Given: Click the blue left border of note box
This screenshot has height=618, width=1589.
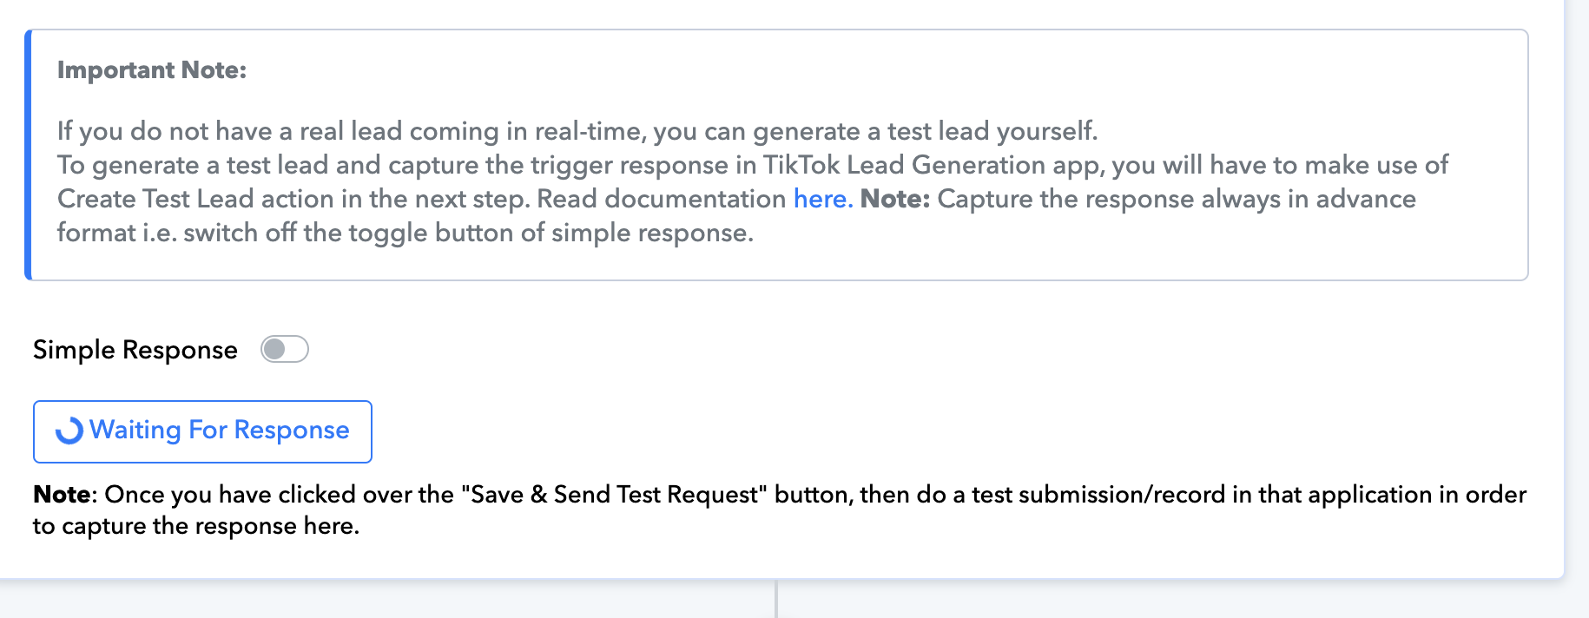Looking at the screenshot, I should (28, 154).
